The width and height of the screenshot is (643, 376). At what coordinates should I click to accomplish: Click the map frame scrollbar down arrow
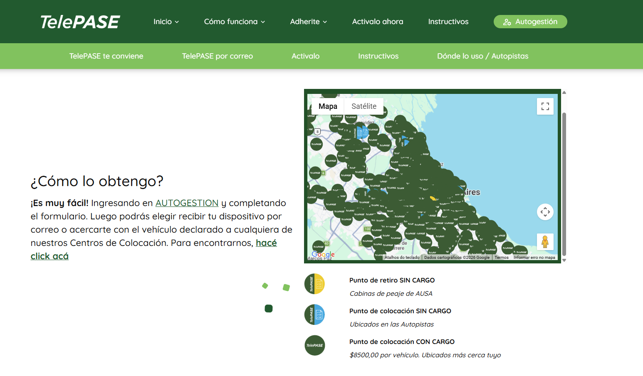click(x=564, y=260)
